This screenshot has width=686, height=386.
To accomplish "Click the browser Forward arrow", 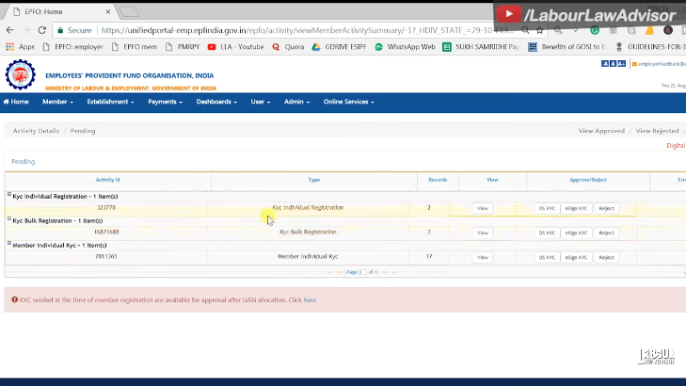I will pyautogui.click(x=25, y=30).
